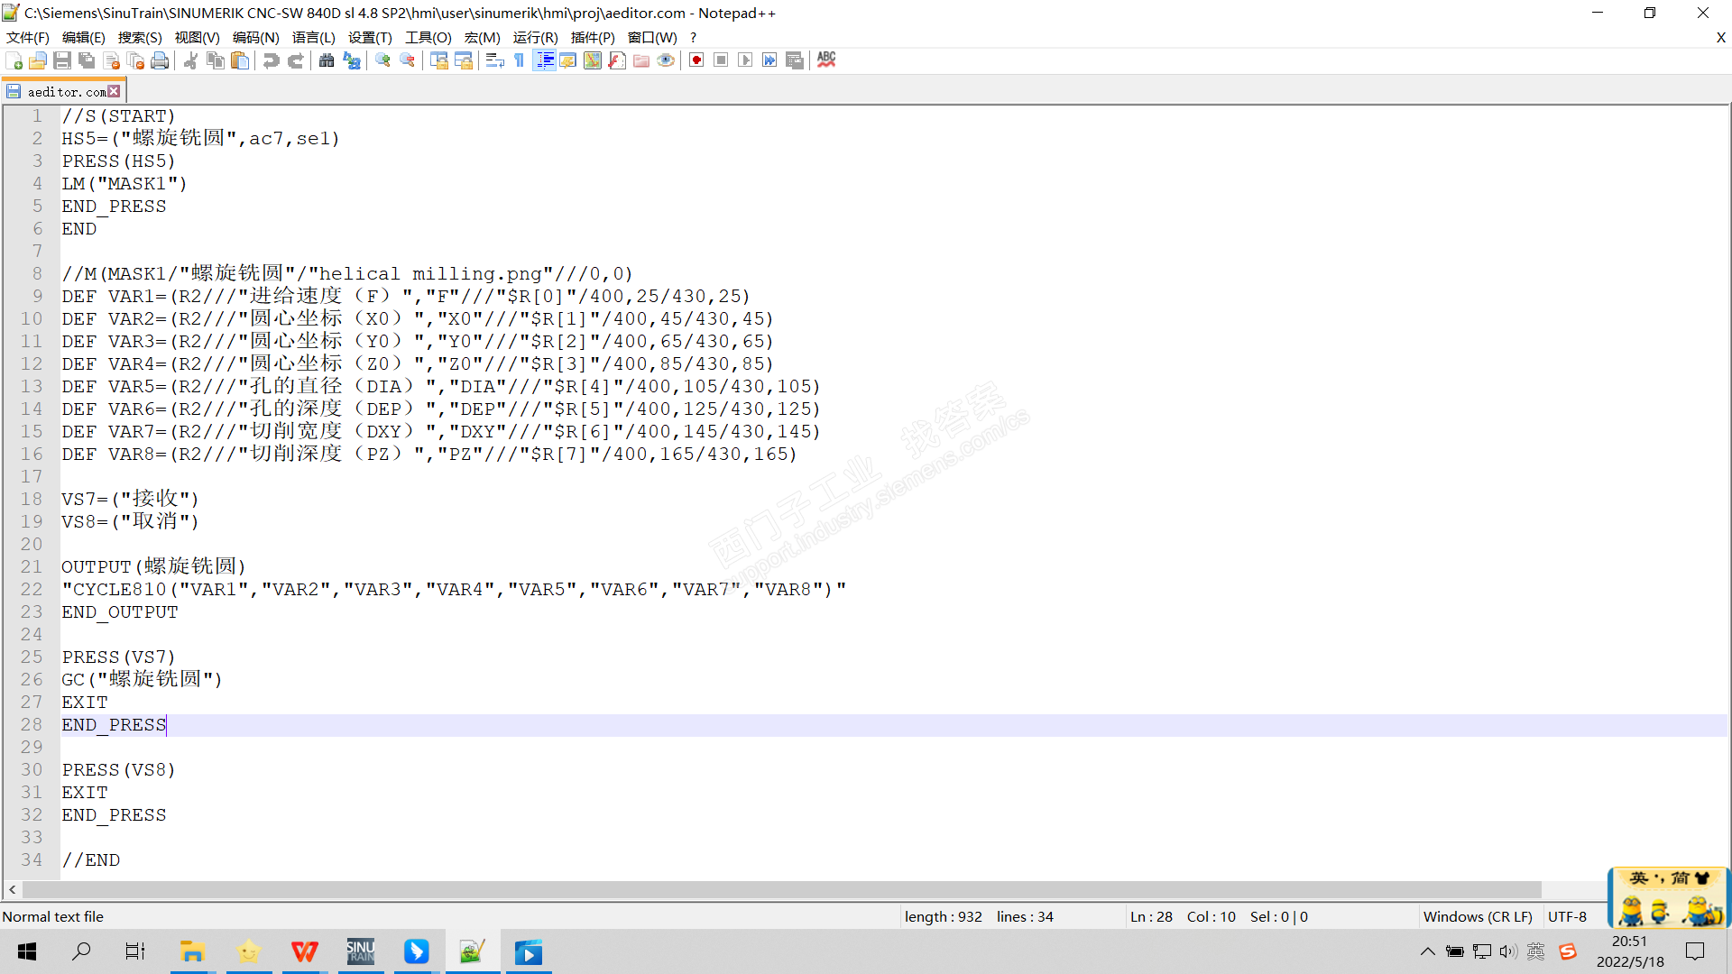Open Find with the binoculars icon
The width and height of the screenshot is (1732, 974).
click(x=327, y=60)
